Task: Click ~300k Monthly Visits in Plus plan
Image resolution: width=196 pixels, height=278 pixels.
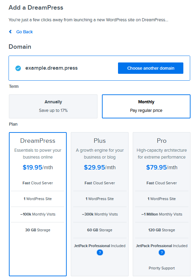Action: [x=100, y=214]
